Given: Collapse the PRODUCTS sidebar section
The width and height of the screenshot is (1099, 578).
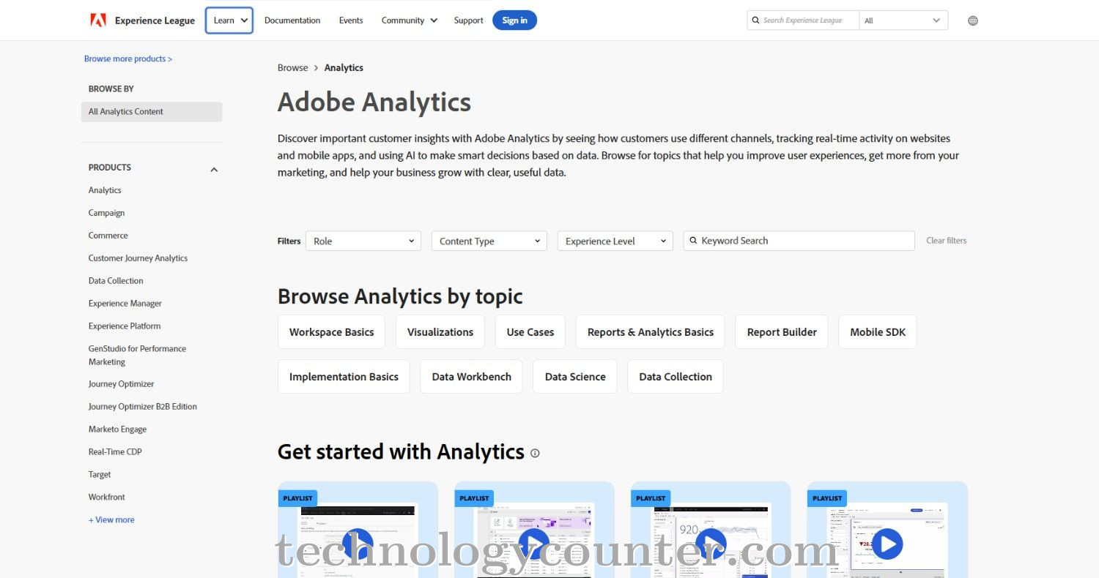Looking at the screenshot, I should point(213,168).
